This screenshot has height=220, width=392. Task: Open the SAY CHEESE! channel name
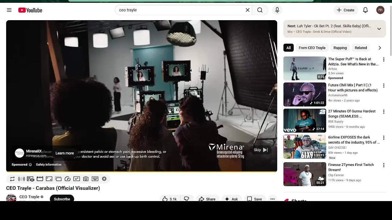337,148
